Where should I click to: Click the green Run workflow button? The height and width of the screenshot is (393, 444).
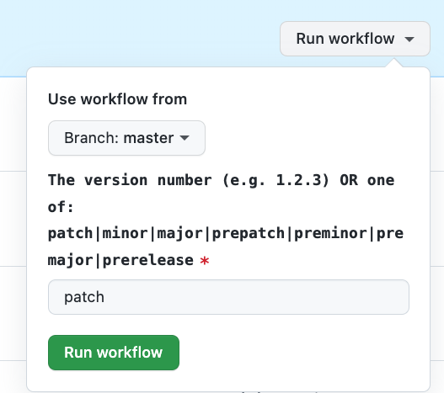(x=114, y=353)
